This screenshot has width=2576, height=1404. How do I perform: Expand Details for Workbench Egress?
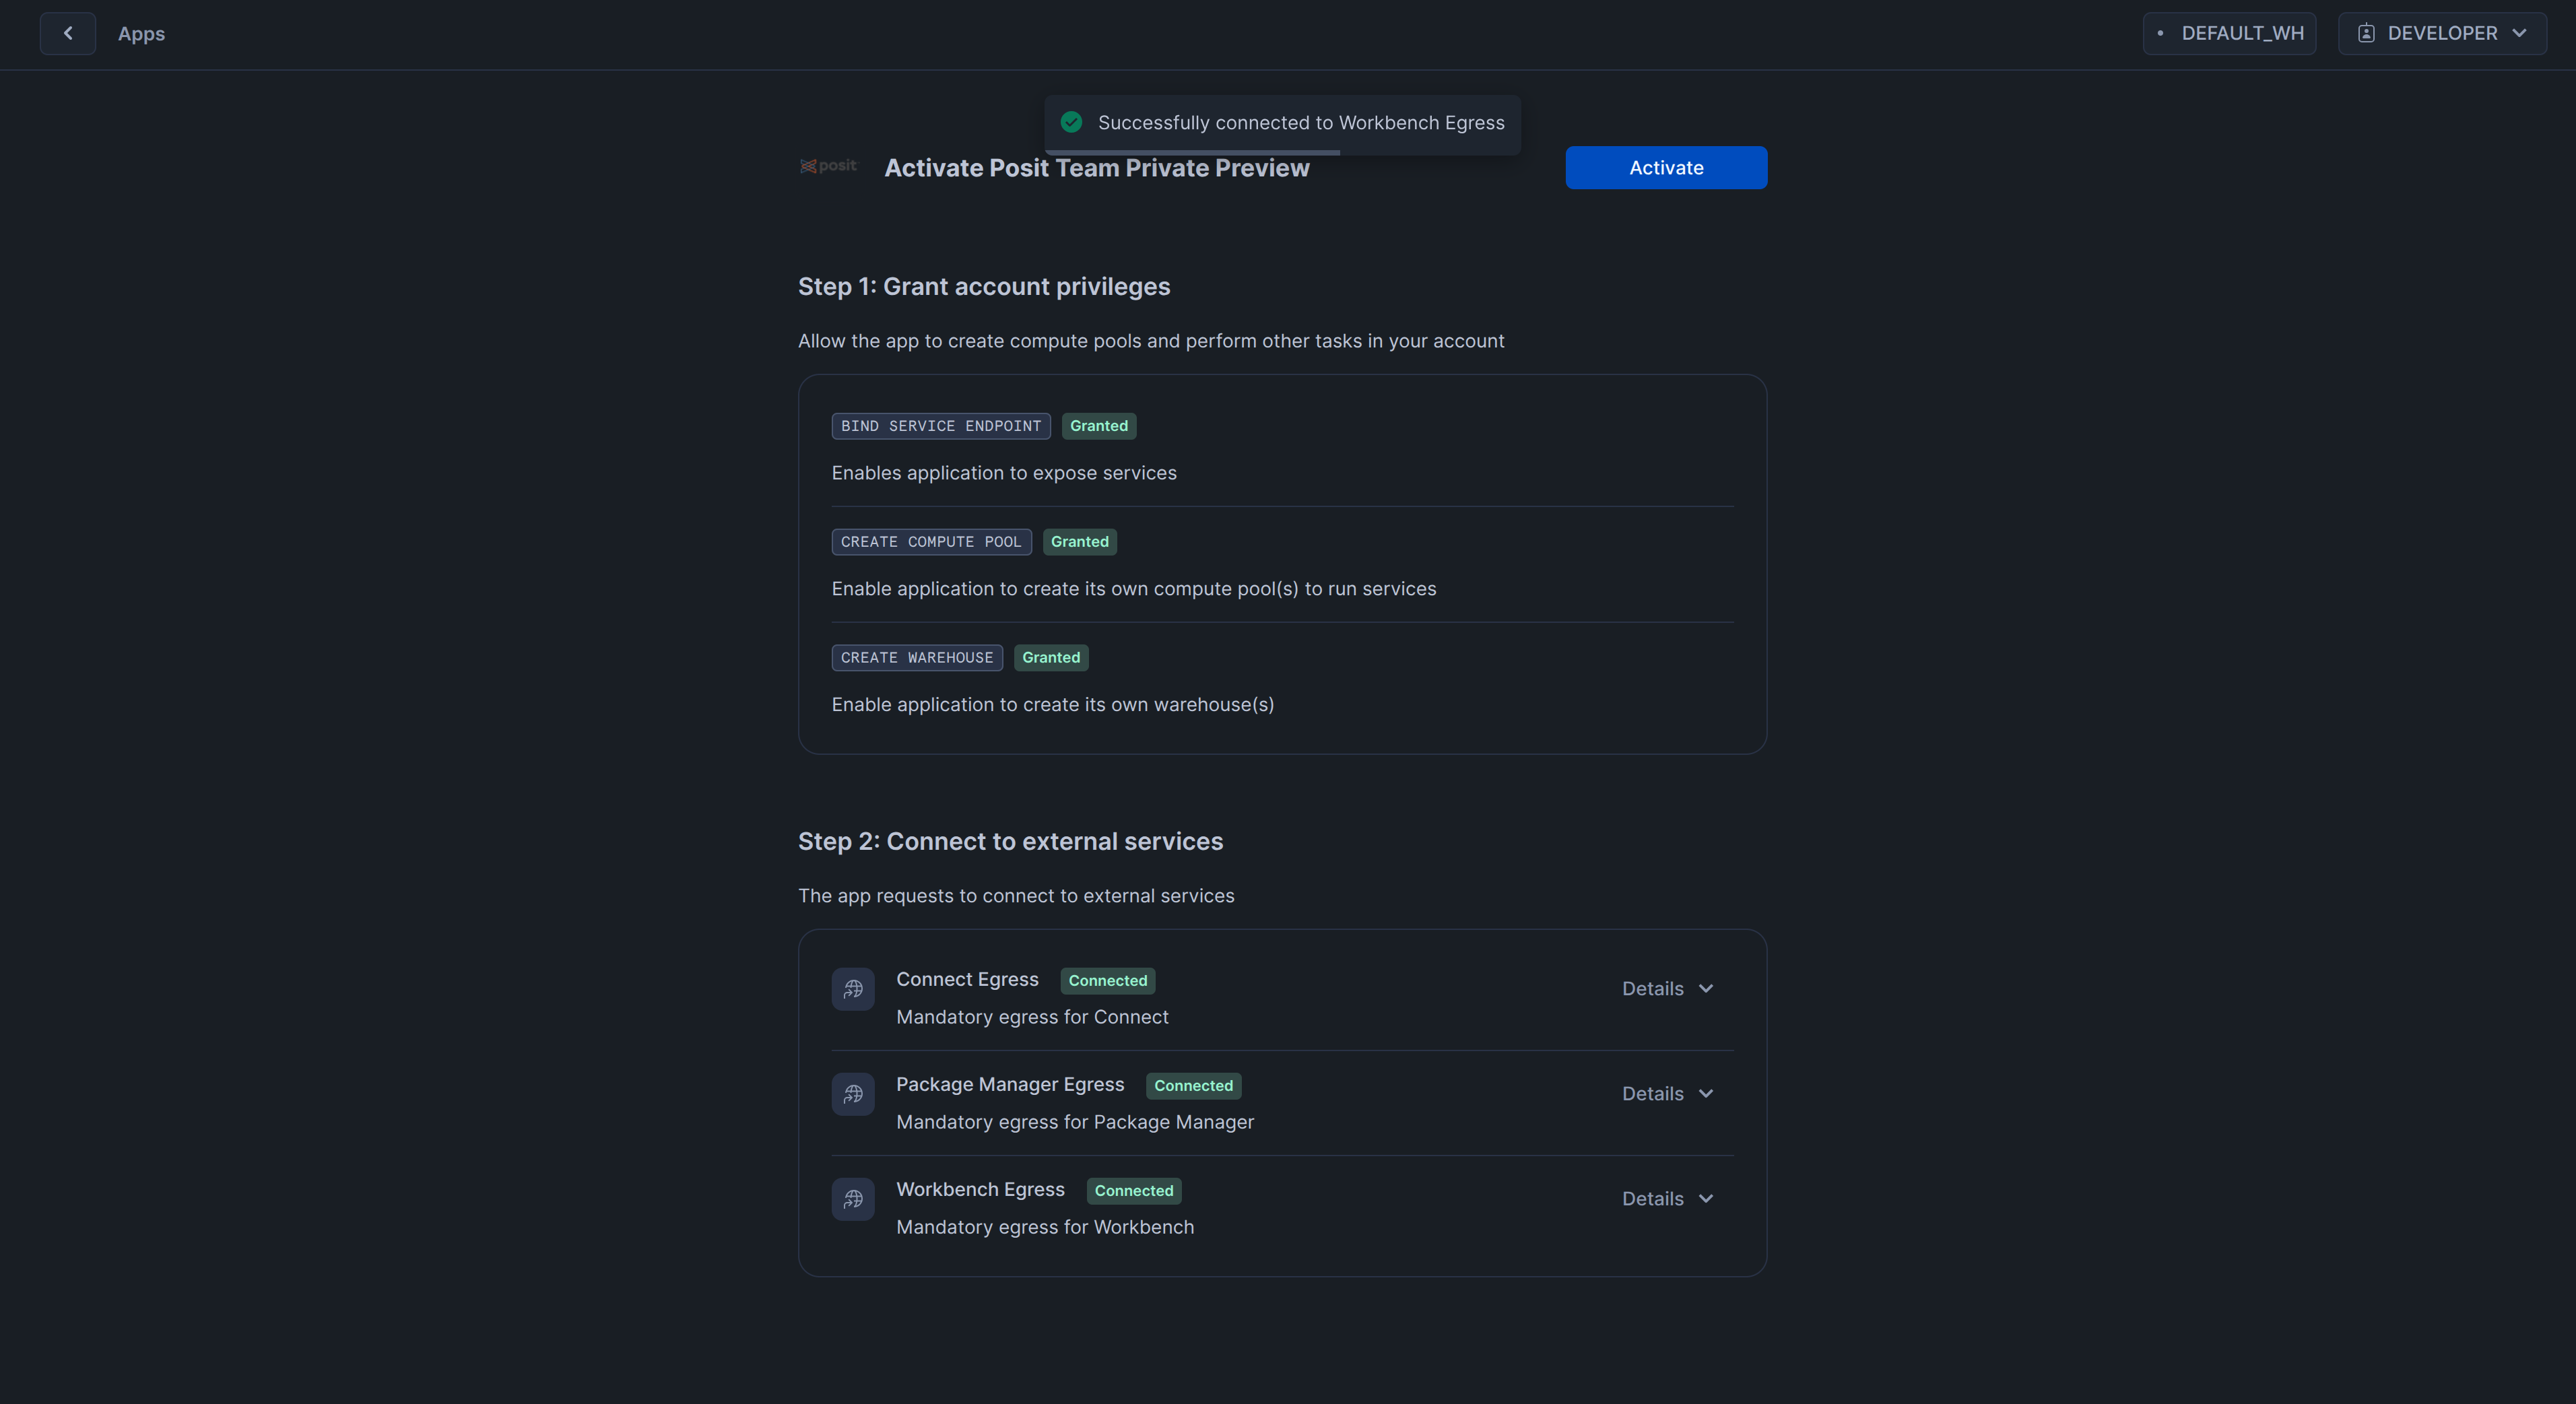click(x=1667, y=1199)
